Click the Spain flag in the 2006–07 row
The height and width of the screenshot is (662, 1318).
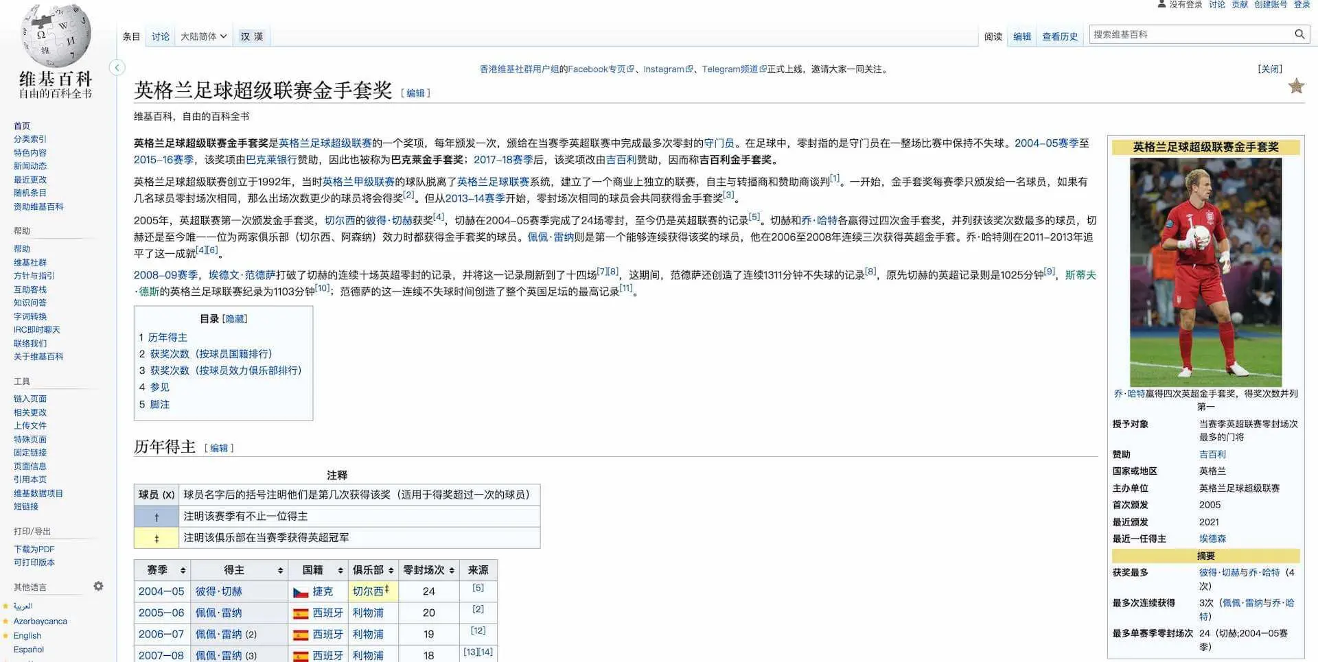point(301,635)
